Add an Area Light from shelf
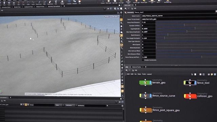The height and width of the screenshot is (122, 217). (121, 2)
